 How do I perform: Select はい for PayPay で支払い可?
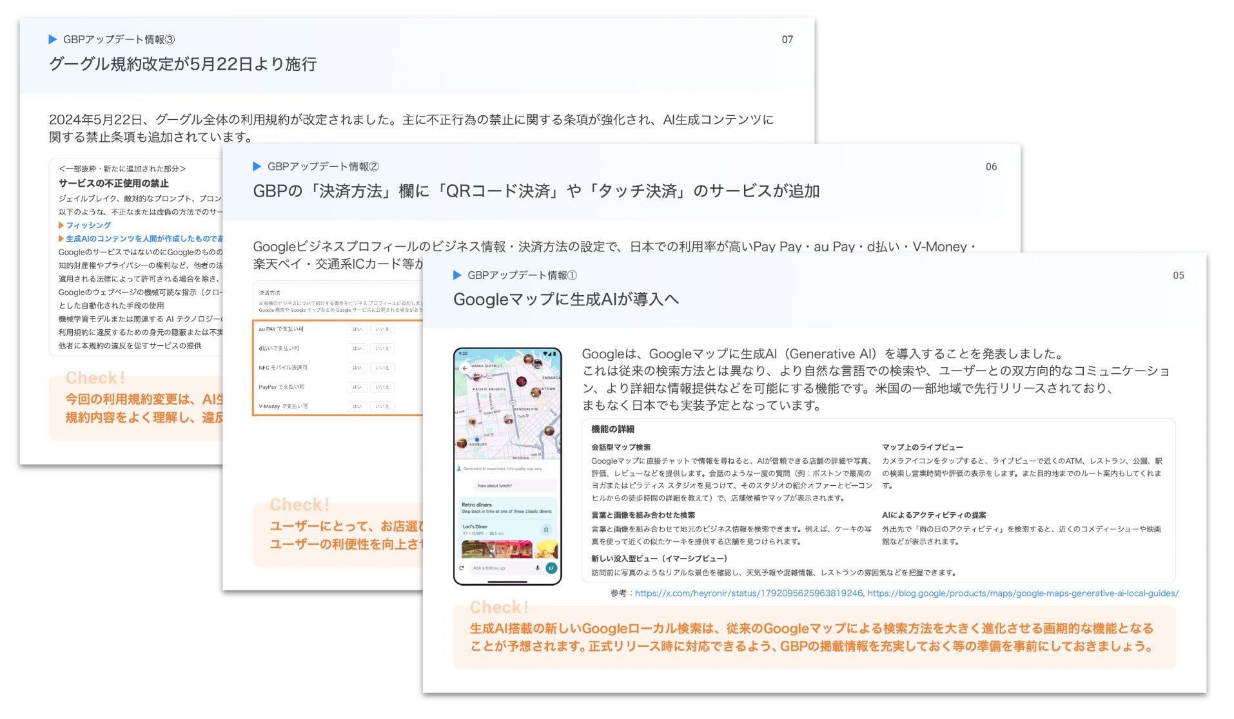357,387
